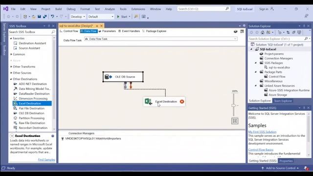Viewport: 313px width, 176px height.
Task: Click the zoom slider handle on canvas
Action: (x=234, y=106)
